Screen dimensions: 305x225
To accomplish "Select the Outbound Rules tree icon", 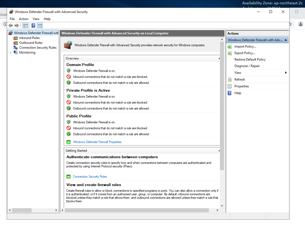I will [x=16, y=43].
